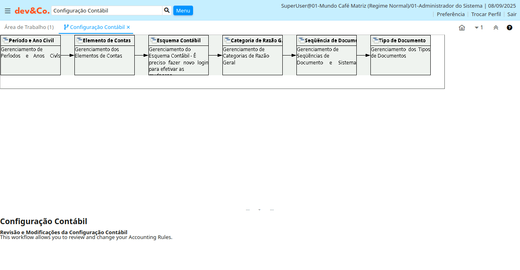Collapse header with double chevron icon
Viewport: 520px width, 270px height.
point(496,27)
